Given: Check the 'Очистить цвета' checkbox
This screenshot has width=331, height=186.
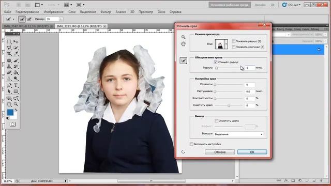Looking at the screenshot, I should (x=216, y=121).
